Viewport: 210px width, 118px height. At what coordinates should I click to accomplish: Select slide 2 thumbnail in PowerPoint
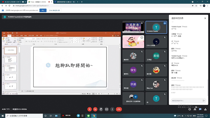point(10,59)
